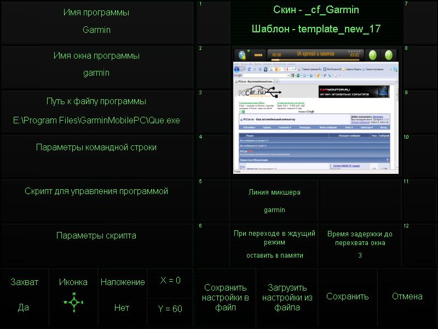Change the Время задержки до перехвата окна value
The width and height of the screenshot is (438, 329).
360,245
